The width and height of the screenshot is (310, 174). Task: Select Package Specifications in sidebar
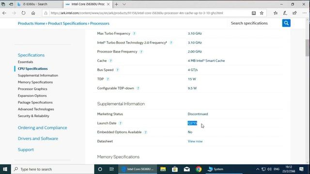click(35, 102)
